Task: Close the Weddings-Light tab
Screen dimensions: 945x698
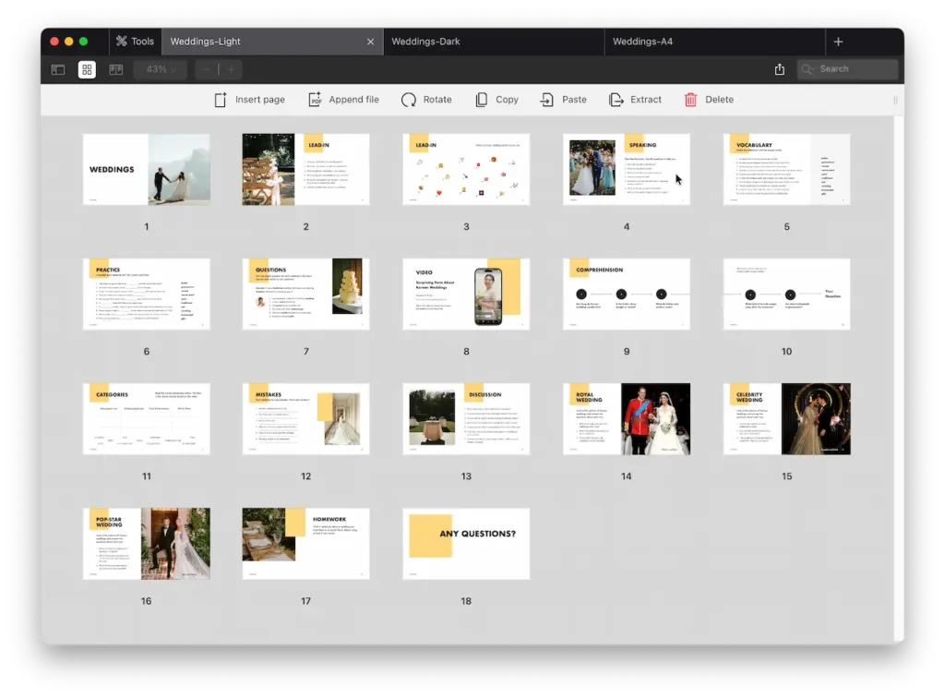Action: [371, 42]
